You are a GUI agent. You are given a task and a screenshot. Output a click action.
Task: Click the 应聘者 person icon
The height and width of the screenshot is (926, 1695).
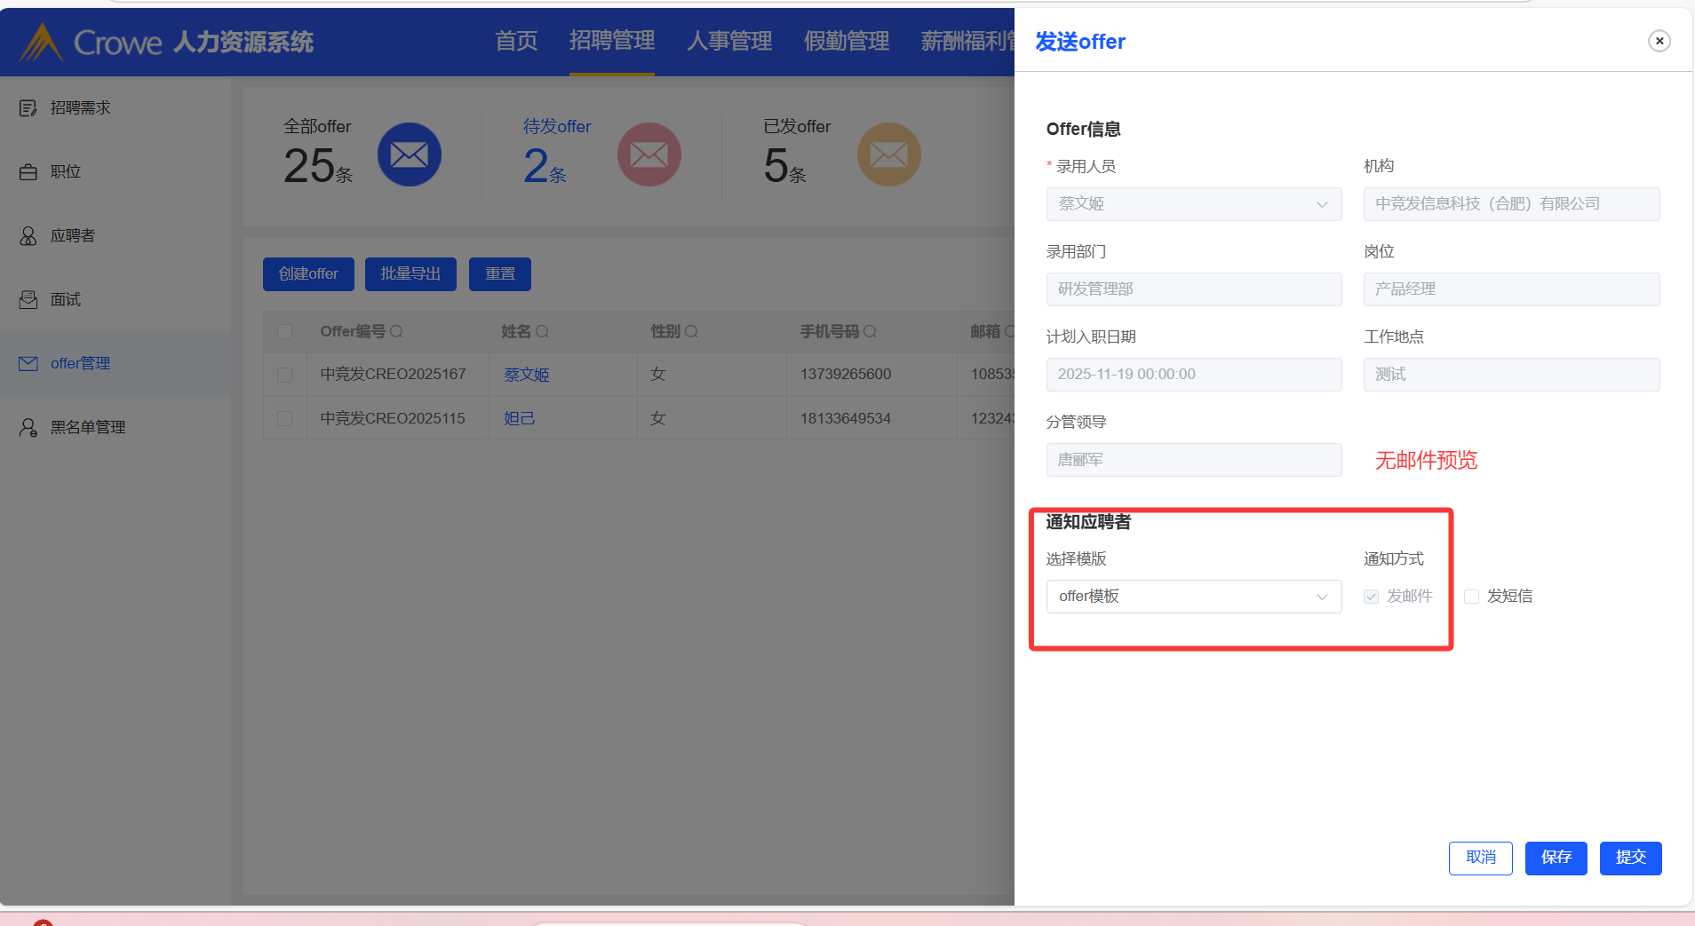pos(28,236)
